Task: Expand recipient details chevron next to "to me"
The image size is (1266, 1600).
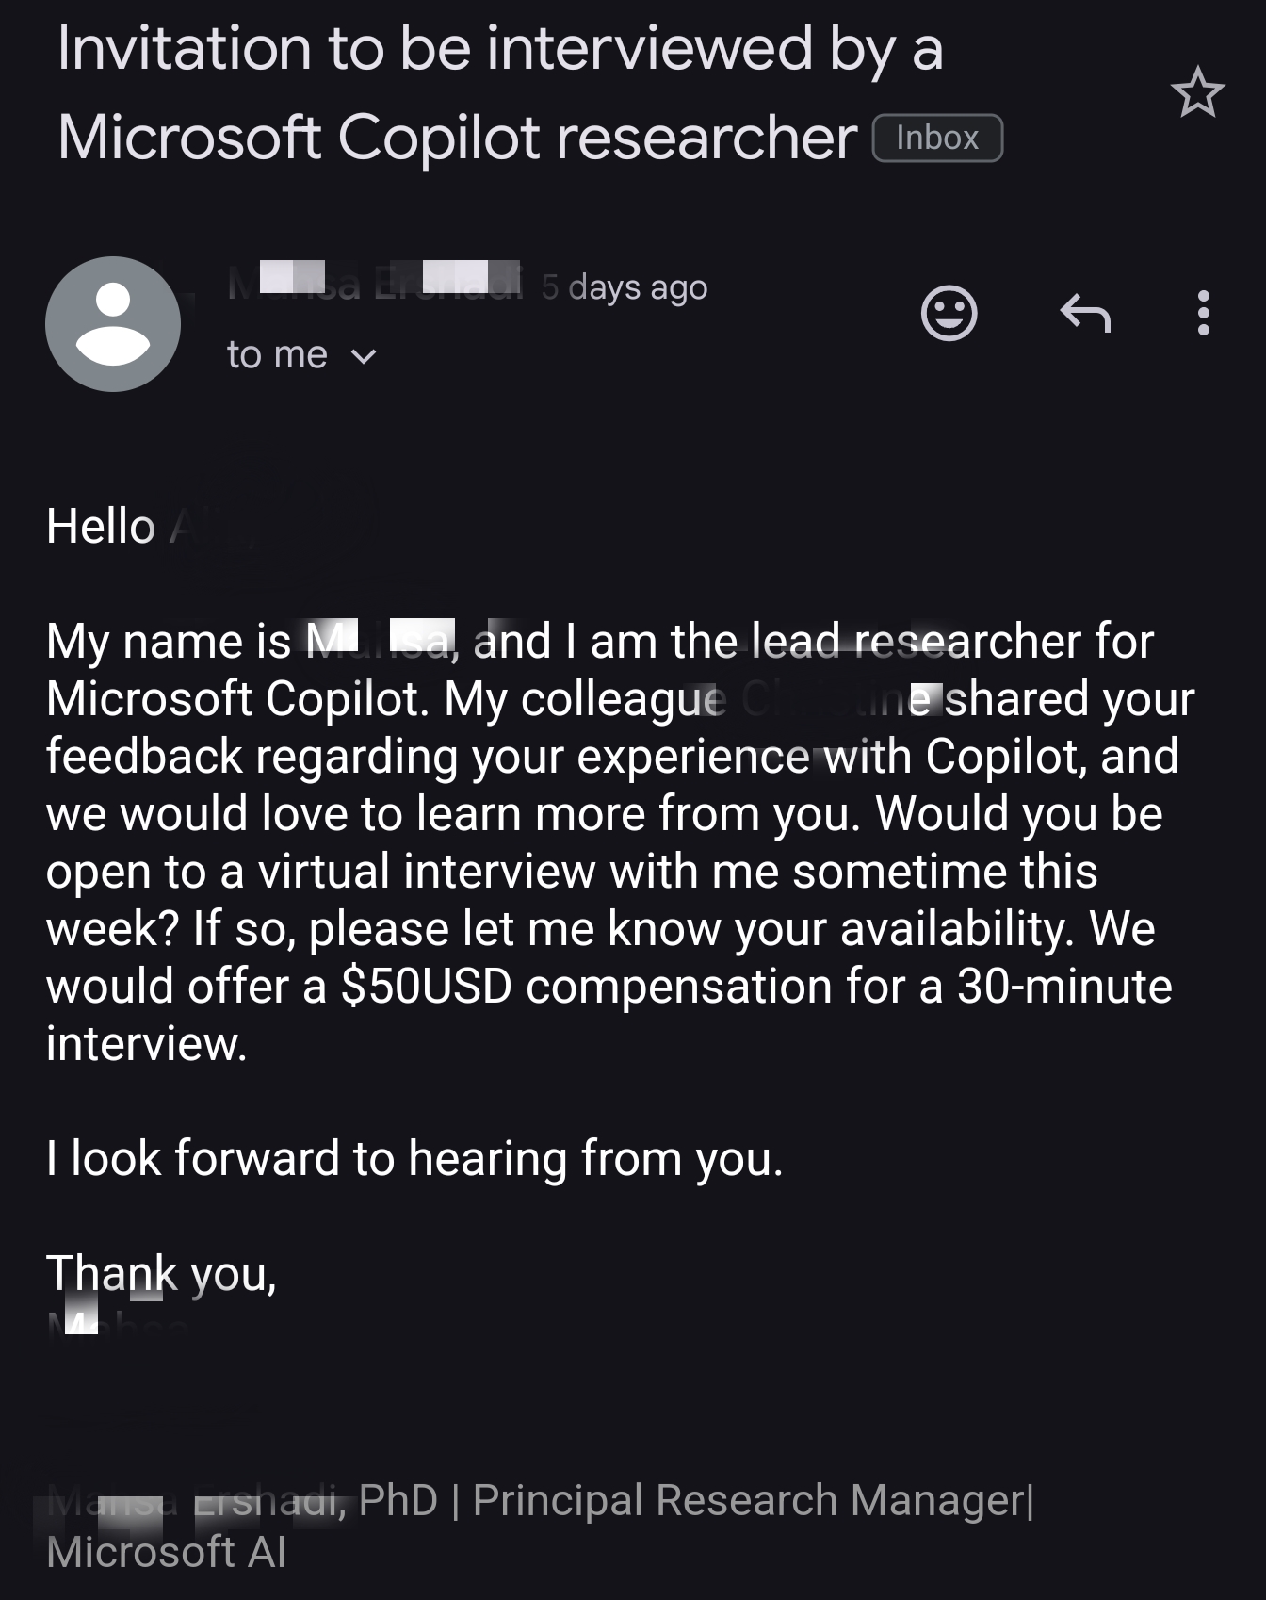Action: (x=364, y=356)
